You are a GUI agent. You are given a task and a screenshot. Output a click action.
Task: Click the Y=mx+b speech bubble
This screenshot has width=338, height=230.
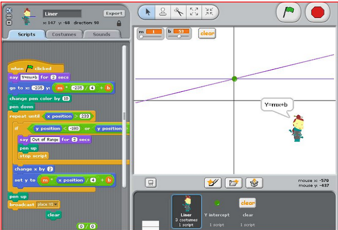click(x=277, y=105)
